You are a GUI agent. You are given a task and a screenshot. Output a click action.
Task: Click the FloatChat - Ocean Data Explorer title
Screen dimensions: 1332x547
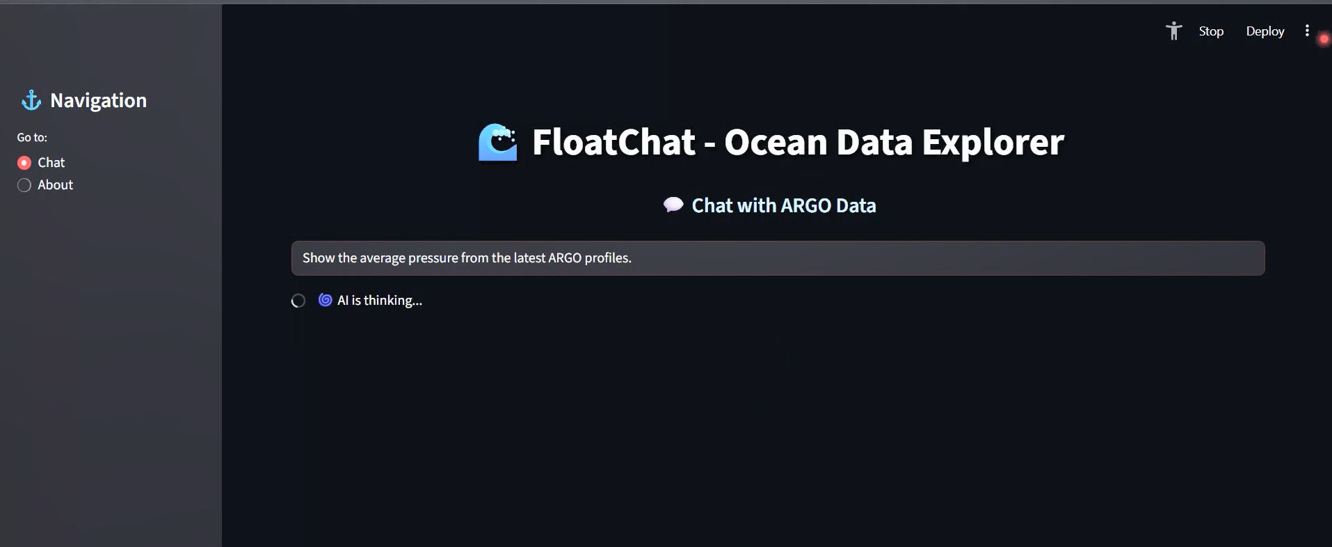[x=798, y=142]
